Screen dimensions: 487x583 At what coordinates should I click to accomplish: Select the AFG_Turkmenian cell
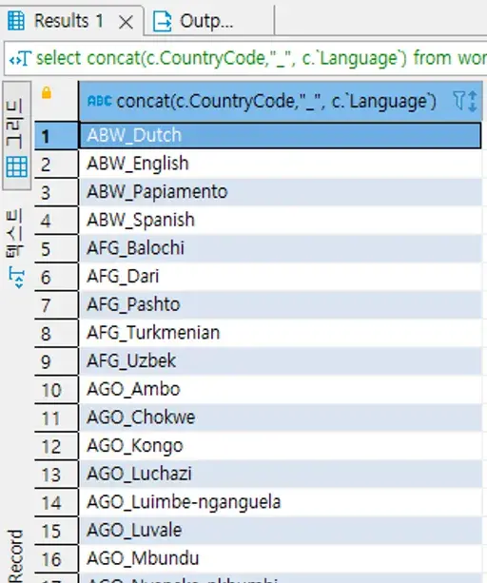pos(281,333)
